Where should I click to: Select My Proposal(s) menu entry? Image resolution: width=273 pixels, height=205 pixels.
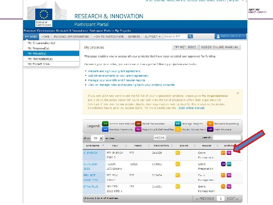[x=51, y=48]
